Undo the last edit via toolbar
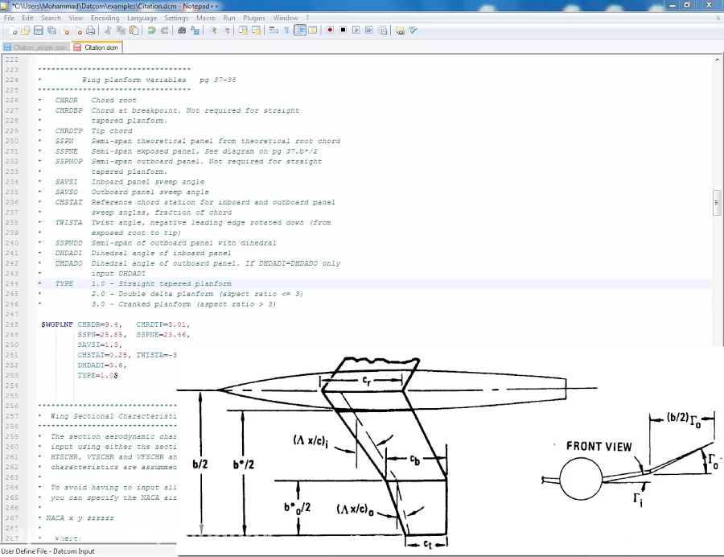The height and width of the screenshot is (557, 724). click(x=151, y=31)
